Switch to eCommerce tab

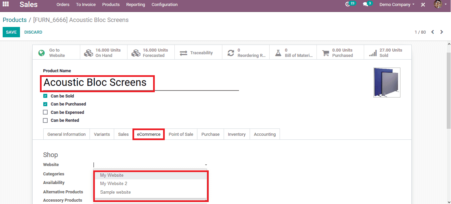pyautogui.click(x=148, y=134)
